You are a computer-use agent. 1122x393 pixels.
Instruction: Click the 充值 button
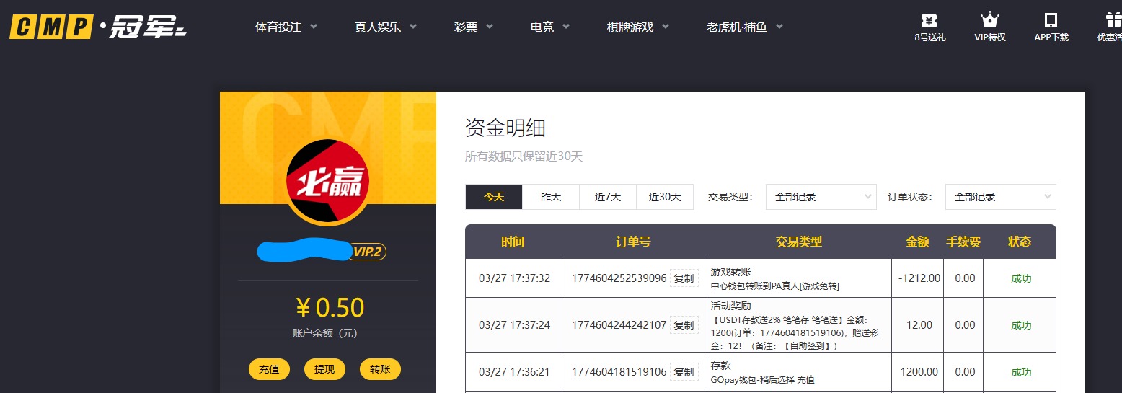tap(269, 369)
